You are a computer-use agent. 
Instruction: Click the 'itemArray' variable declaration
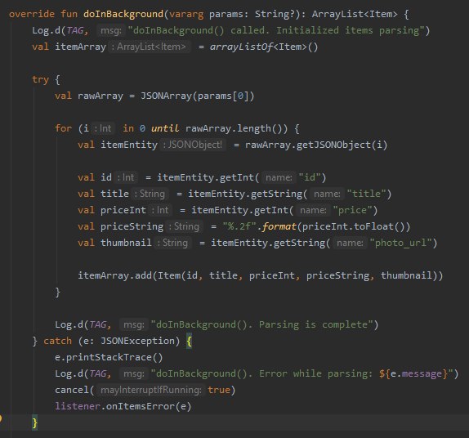click(80, 47)
